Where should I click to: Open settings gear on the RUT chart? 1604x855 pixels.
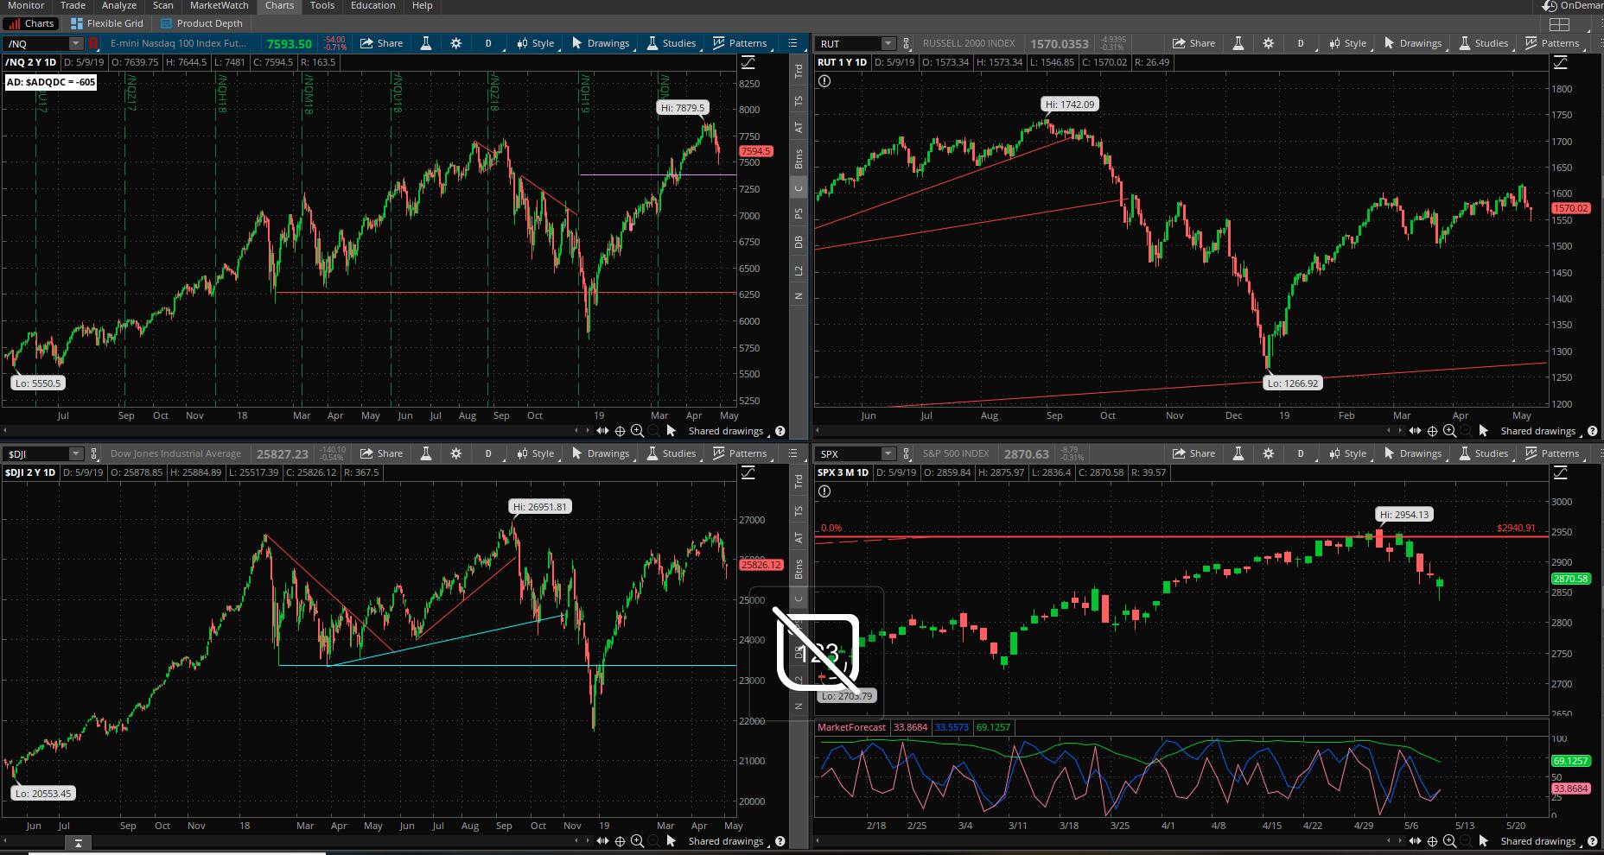(x=1268, y=43)
